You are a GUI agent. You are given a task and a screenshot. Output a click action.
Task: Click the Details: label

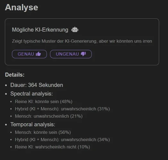tap(15, 75)
